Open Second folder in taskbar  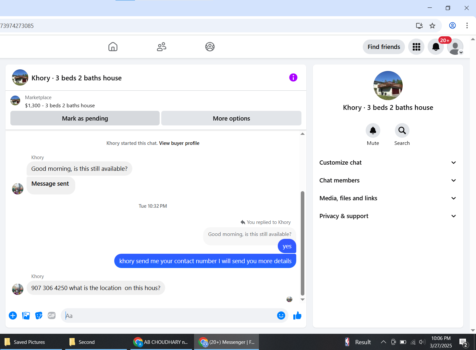click(96, 342)
